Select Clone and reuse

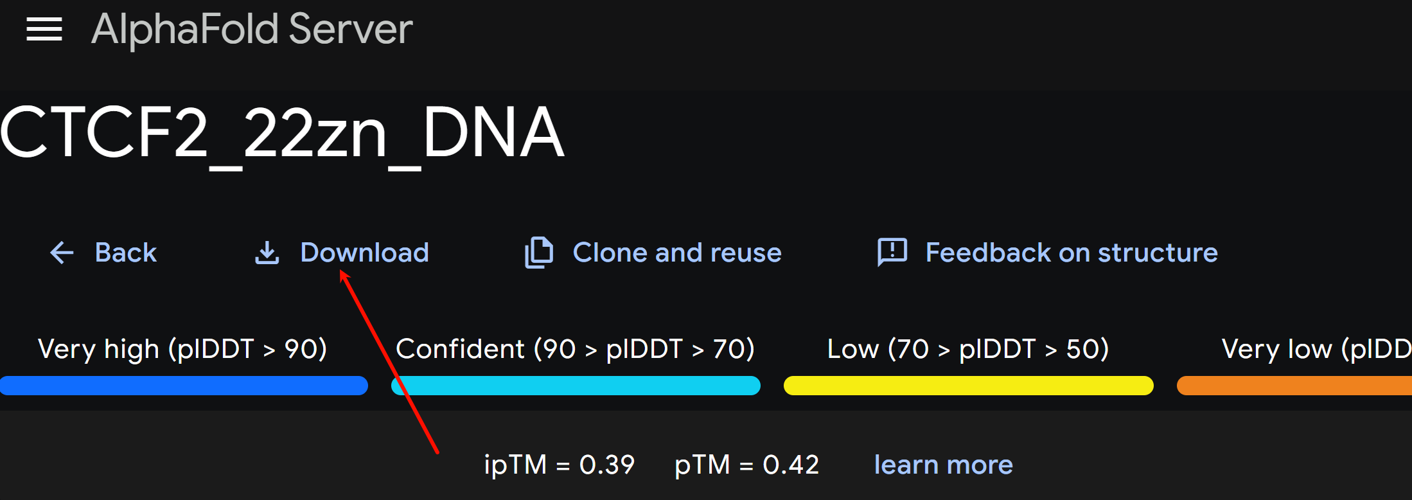[x=677, y=253]
